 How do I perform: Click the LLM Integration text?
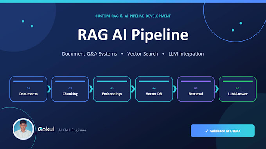click(186, 54)
